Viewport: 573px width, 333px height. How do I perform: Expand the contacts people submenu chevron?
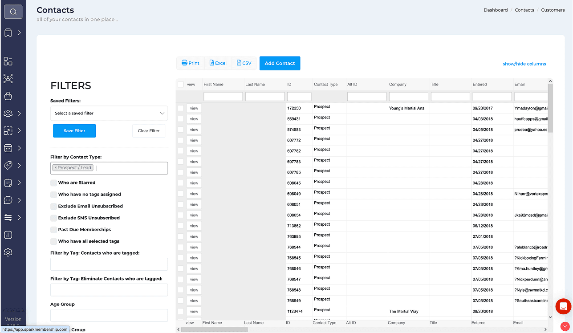pyautogui.click(x=20, y=114)
